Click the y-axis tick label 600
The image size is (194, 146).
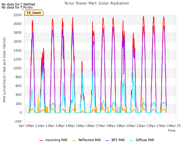tap(18, 86)
